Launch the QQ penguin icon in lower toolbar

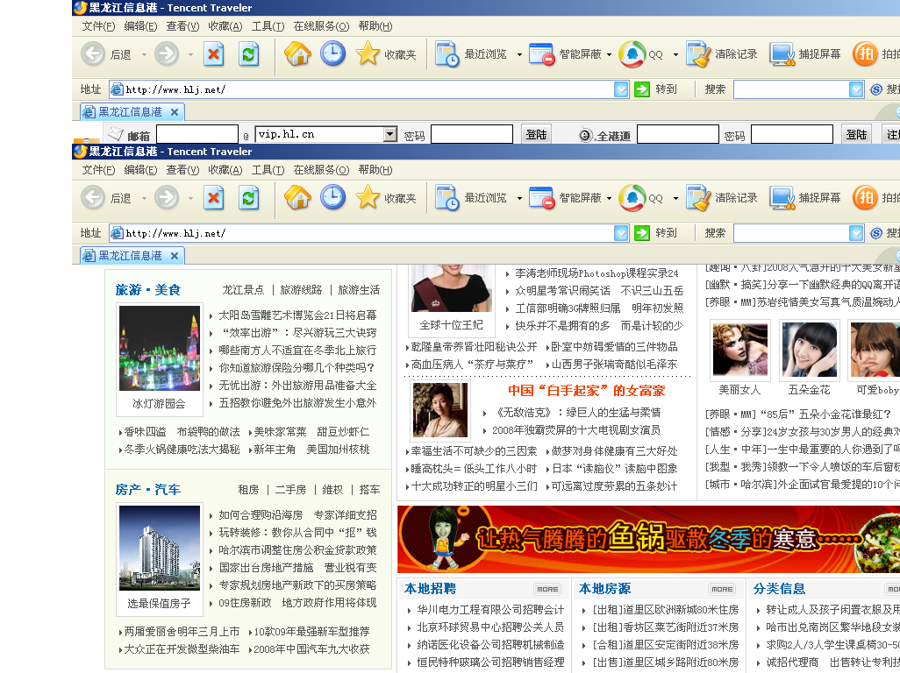click(x=631, y=198)
